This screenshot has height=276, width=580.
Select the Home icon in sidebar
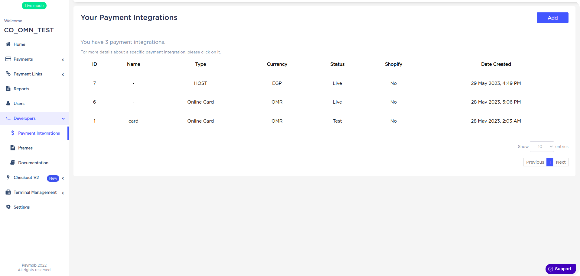(x=8, y=44)
